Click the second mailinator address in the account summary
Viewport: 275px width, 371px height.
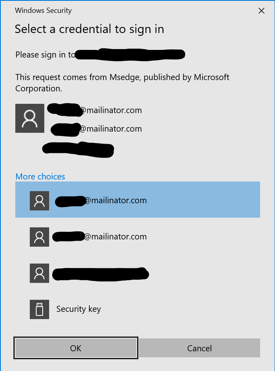coord(97,129)
